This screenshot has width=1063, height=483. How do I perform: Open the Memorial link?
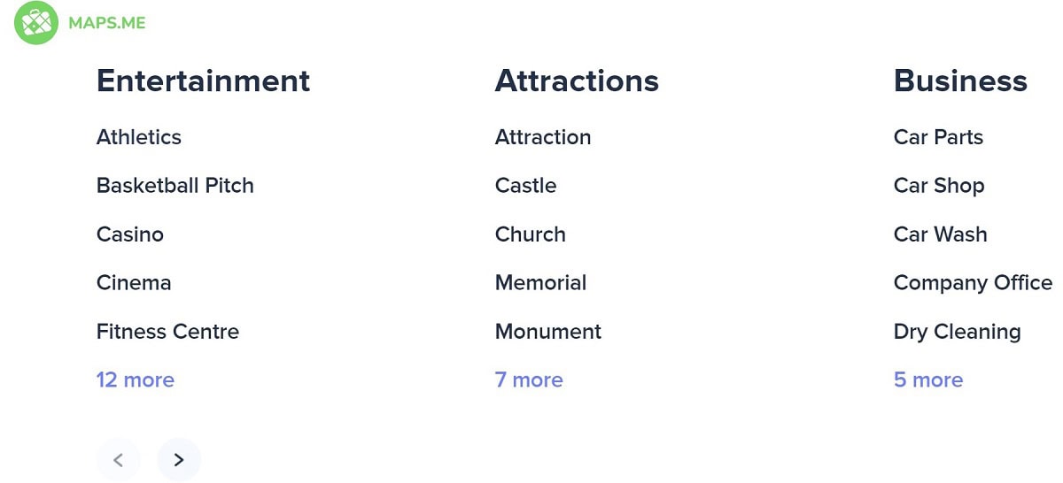[x=541, y=283]
